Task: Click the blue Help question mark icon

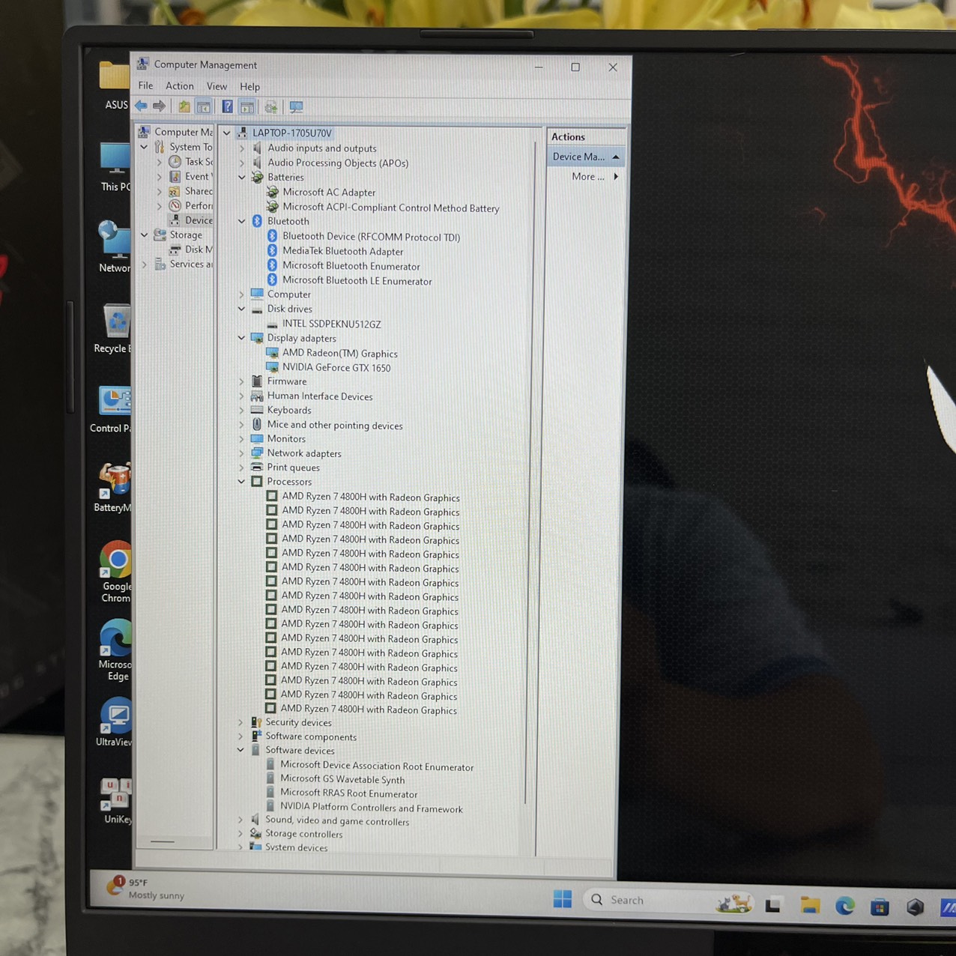Action: tap(227, 107)
